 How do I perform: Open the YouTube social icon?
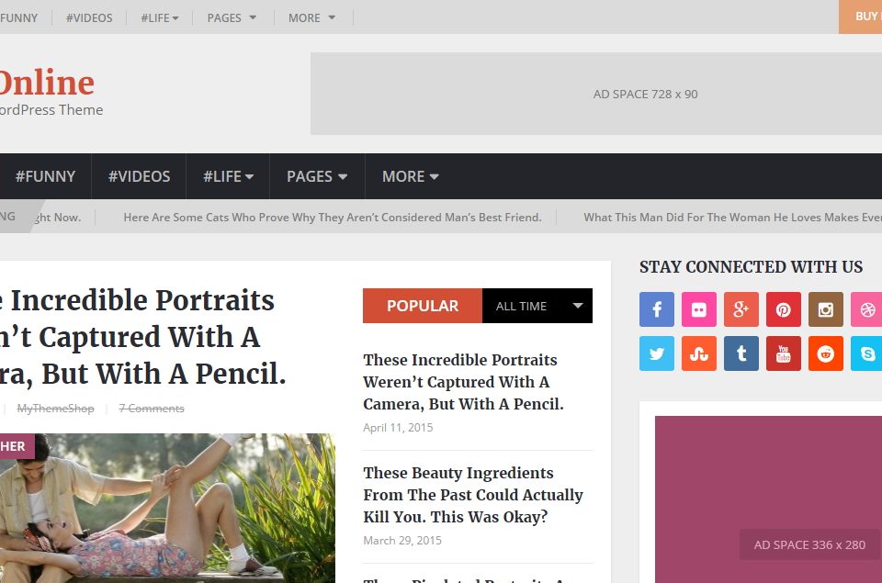click(x=783, y=353)
